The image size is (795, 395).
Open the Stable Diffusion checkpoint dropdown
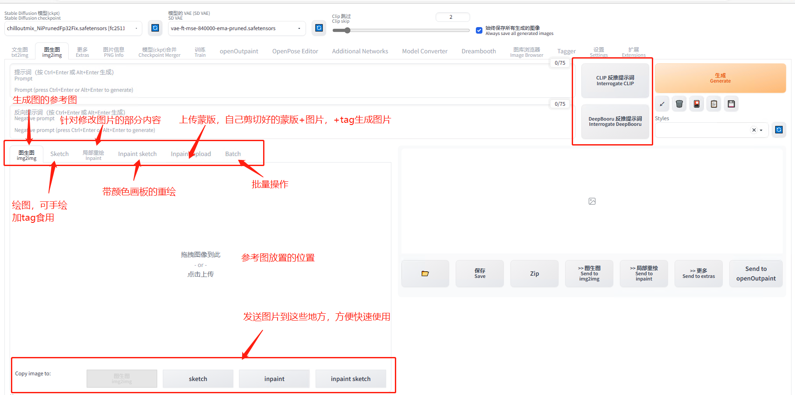pyautogui.click(x=74, y=28)
